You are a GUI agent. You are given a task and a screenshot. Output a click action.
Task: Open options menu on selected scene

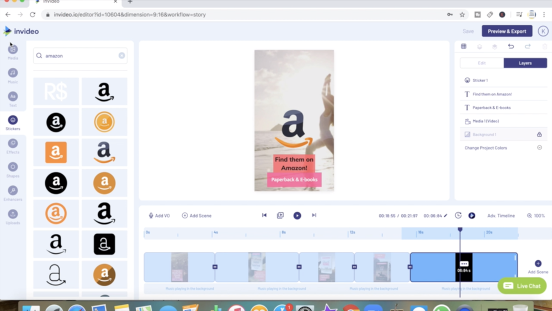(x=464, y=264)
